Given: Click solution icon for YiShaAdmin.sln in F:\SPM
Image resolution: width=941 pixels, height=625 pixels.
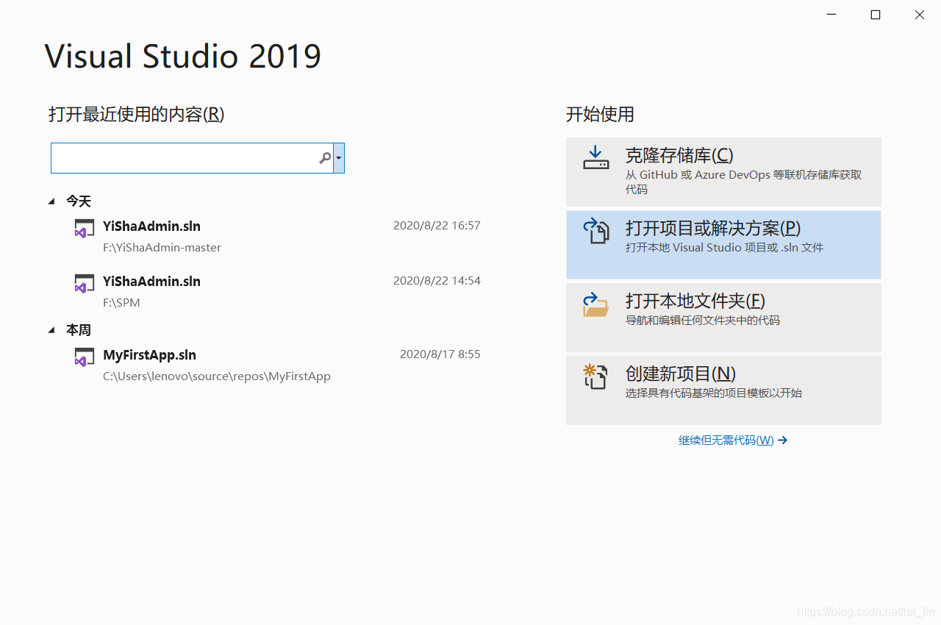Looking at the screenshot, I should pyautogui.click(x=84, y=283).
